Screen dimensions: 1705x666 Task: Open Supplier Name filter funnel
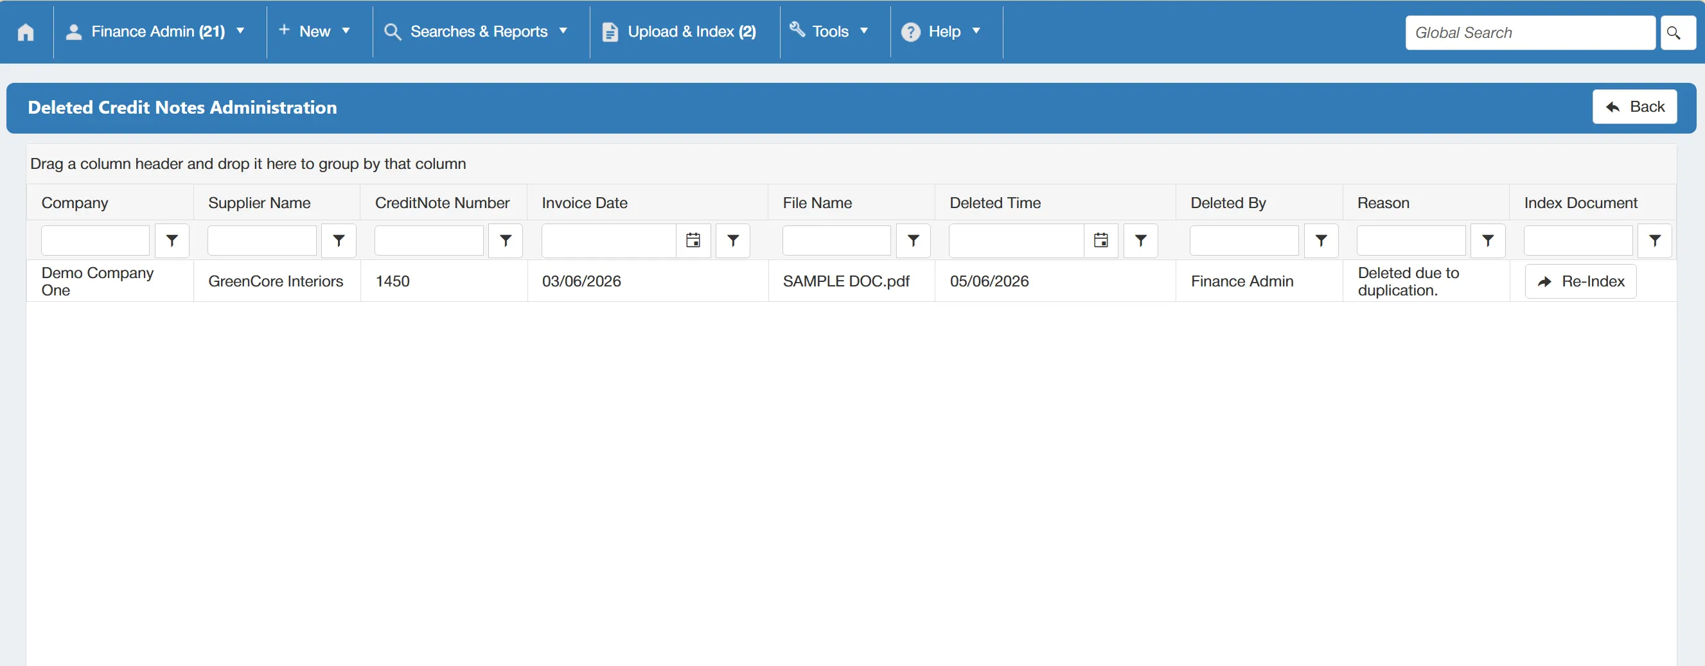pos(339,241)
